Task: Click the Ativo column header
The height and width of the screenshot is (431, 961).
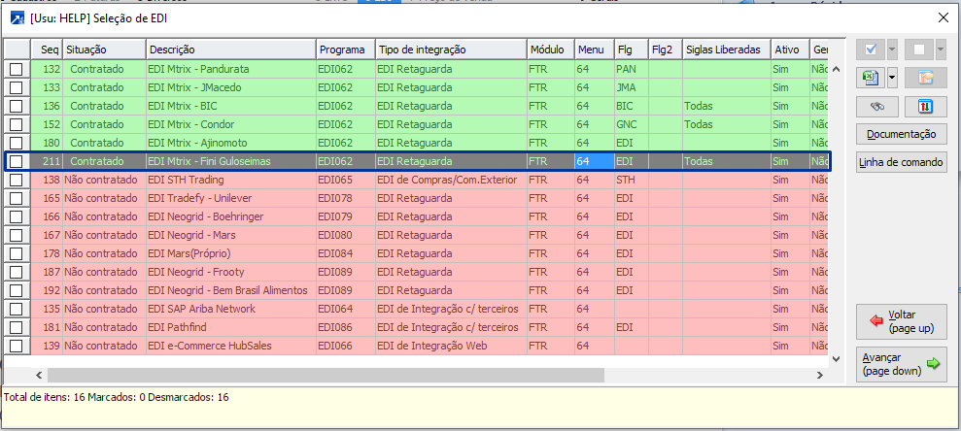Action: click(790, 50)
